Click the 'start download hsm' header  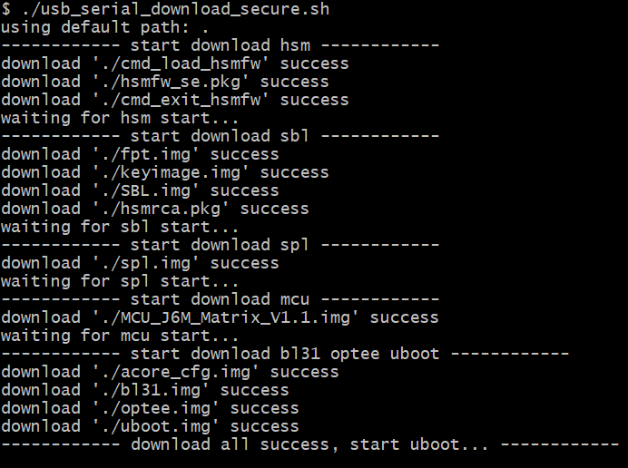pos(220,45)
